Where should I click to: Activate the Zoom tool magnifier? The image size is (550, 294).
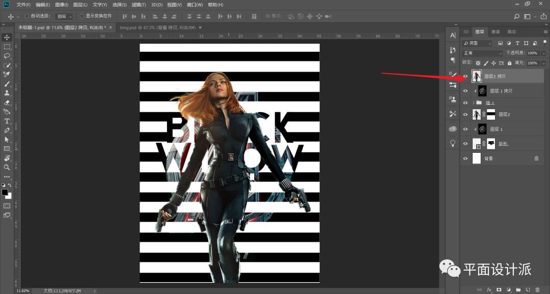point(7,167)
